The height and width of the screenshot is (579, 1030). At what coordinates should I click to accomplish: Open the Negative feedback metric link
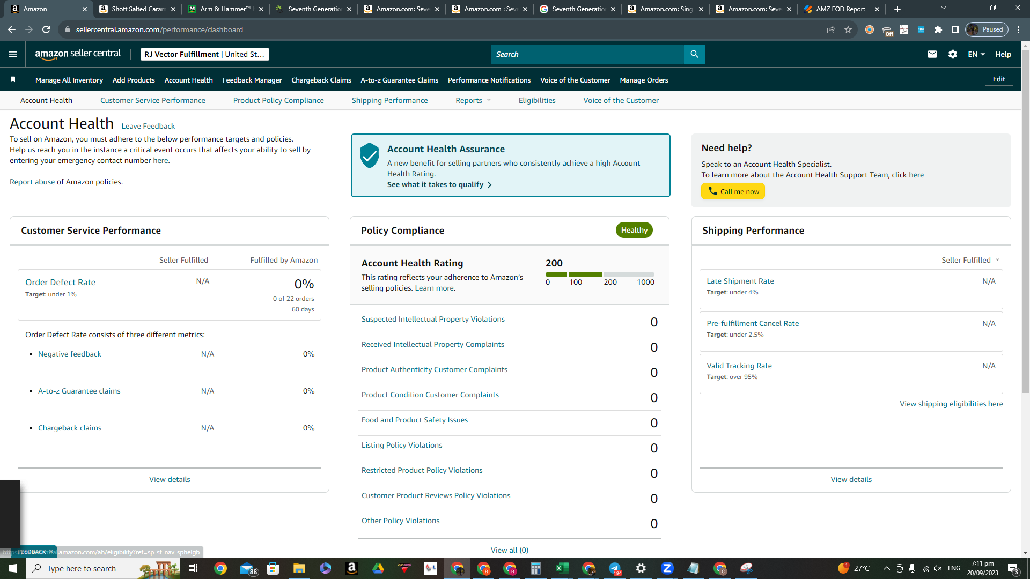coord(69,354)
